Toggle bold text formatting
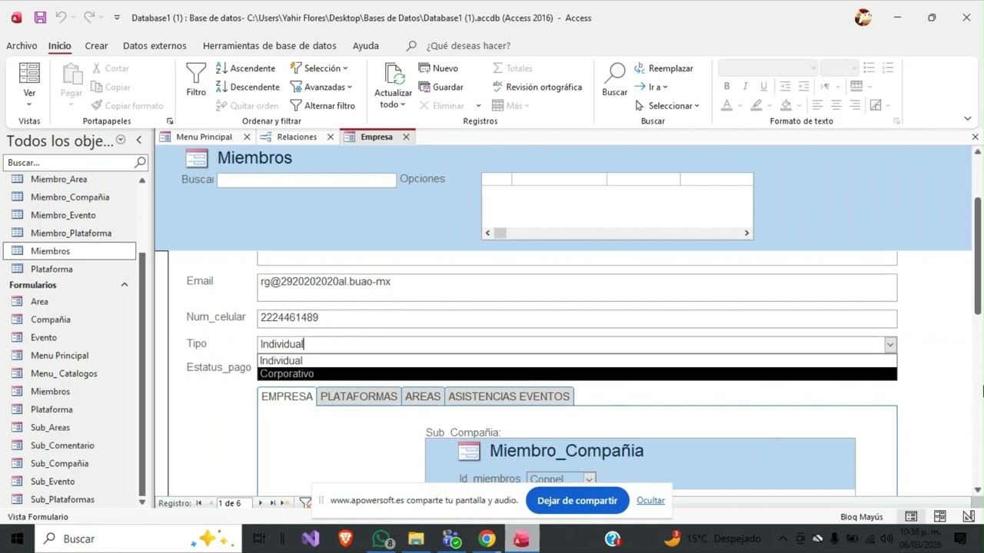 tap(726, 86)
